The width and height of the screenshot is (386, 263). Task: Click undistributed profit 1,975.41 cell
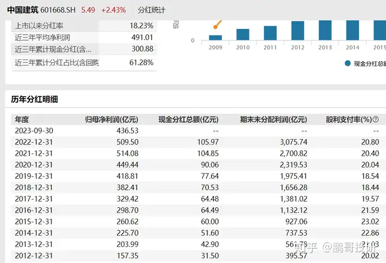pos(294,176)
